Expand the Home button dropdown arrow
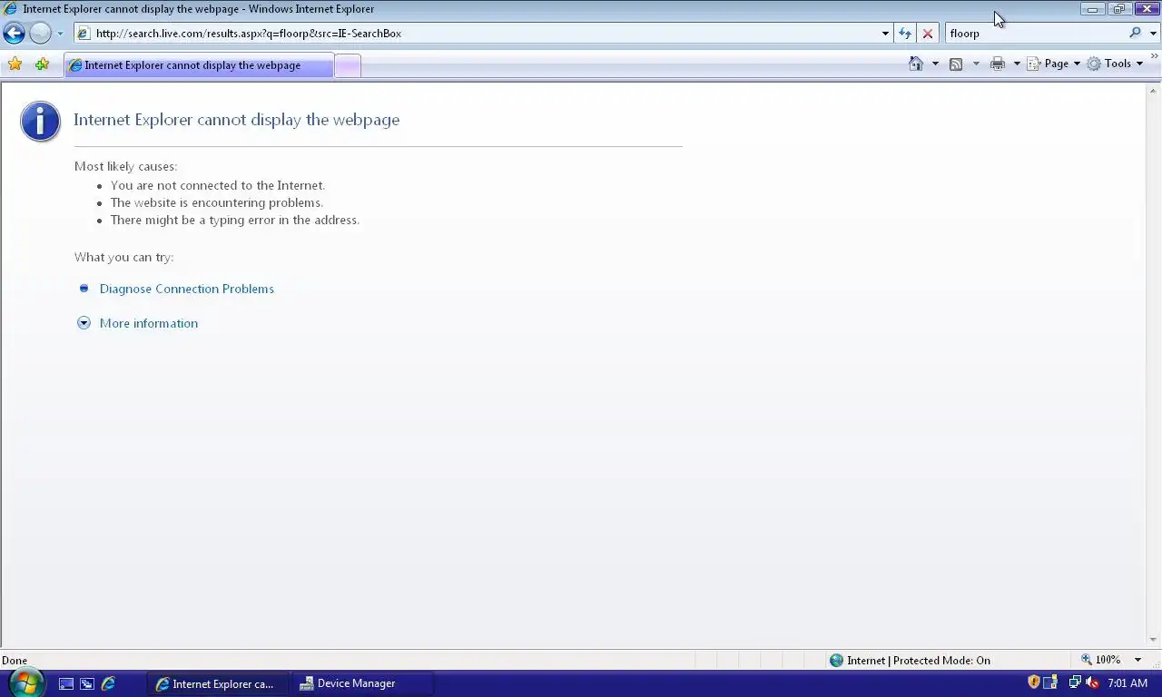 click(935, 64)
